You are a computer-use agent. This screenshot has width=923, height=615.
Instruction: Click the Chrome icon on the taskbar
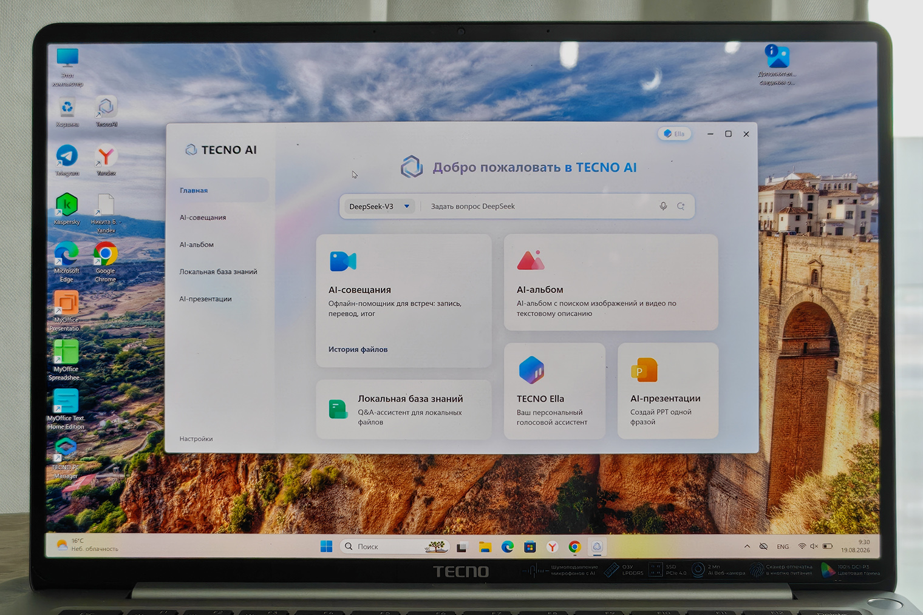click(574, 547)
